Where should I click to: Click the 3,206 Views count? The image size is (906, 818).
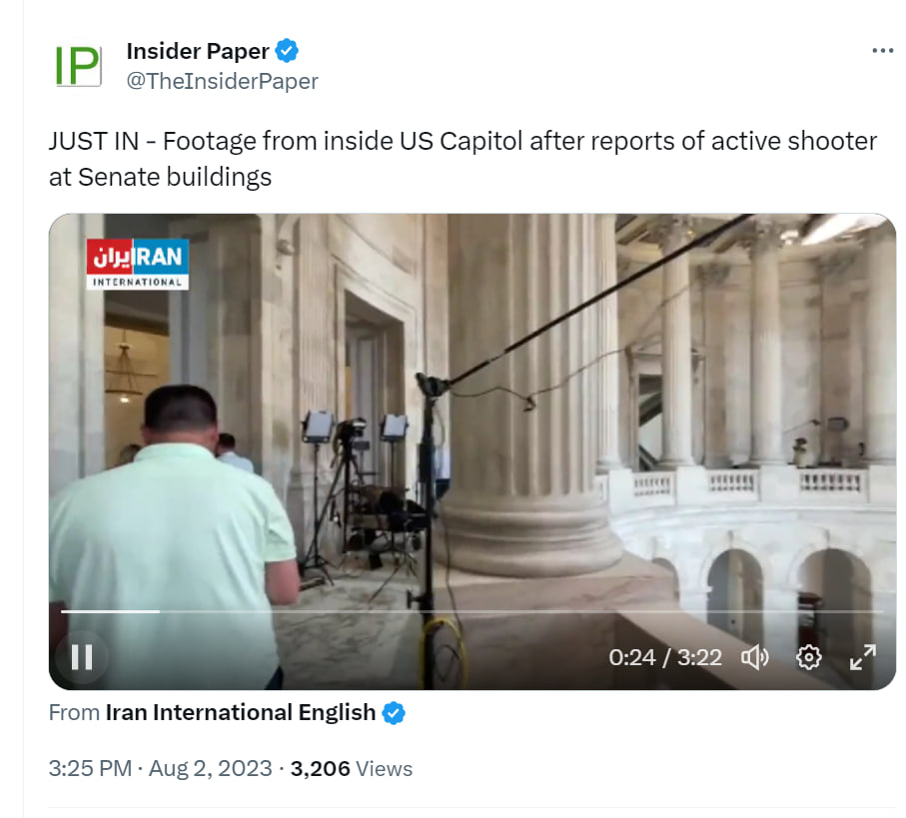click(x=352, y=769)
